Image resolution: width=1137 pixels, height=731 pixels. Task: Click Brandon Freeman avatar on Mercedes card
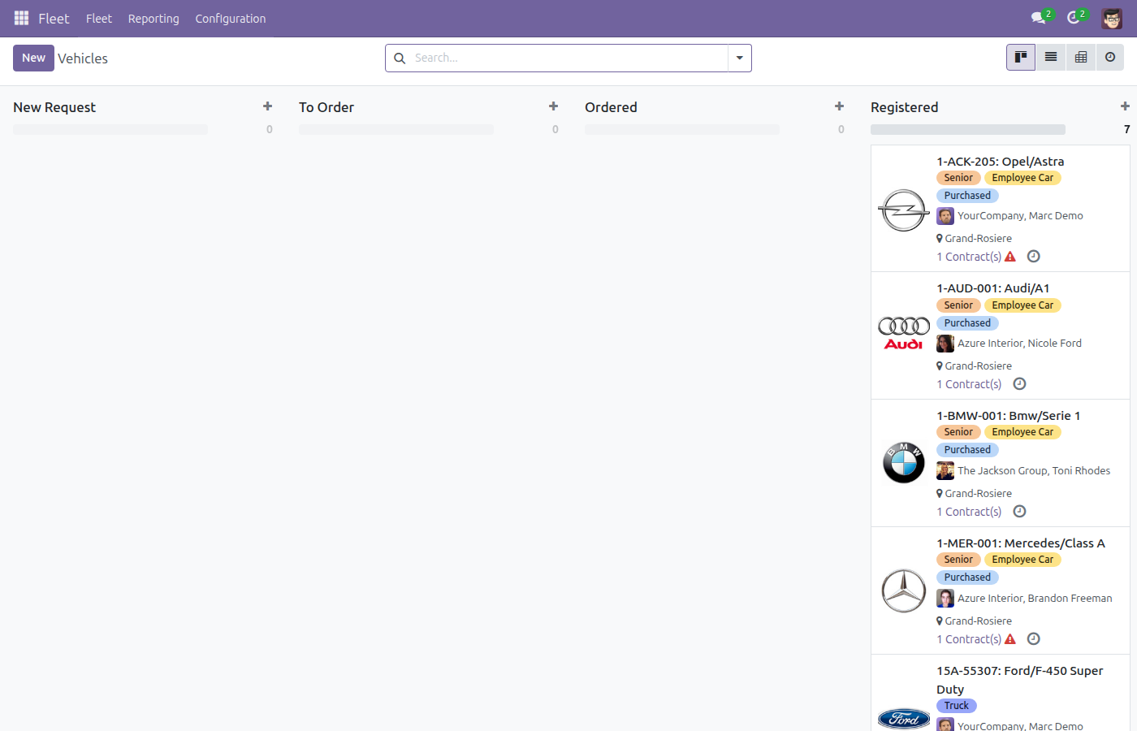pos(945,599)
